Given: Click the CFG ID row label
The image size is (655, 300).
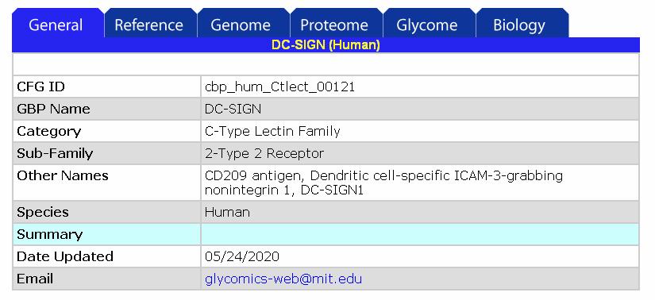Looking at the screenshot, I should click(x=40, y=87).
